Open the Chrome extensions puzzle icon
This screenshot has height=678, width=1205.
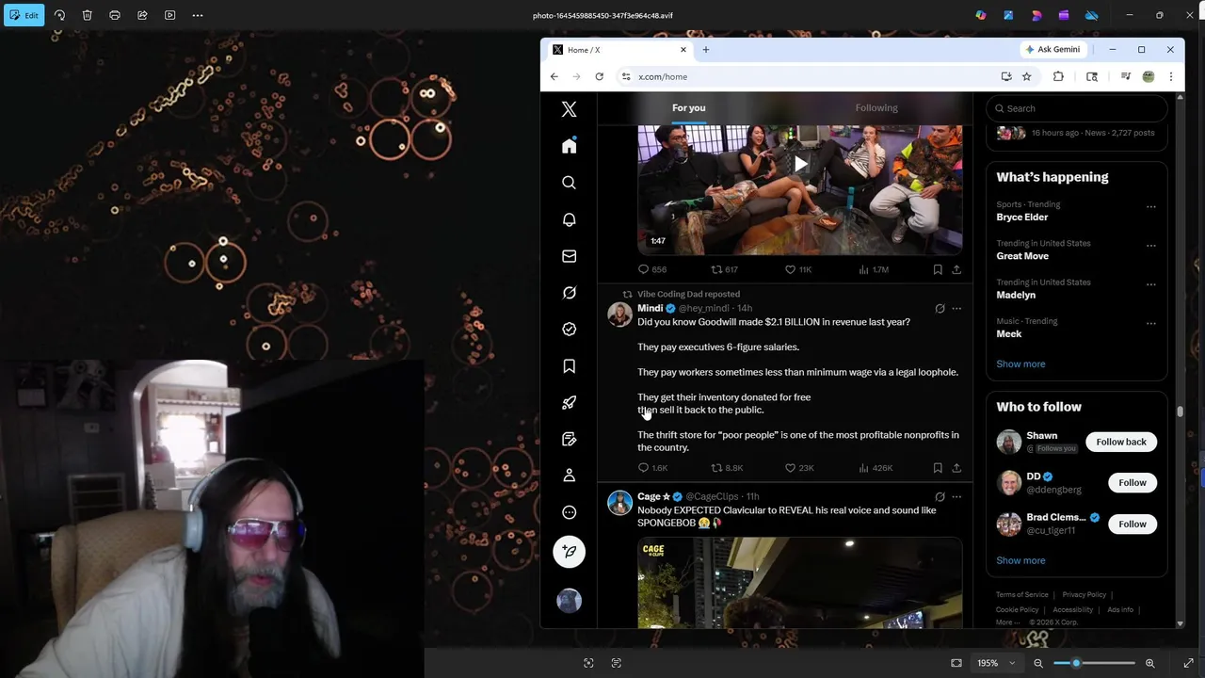point(1058,76)
